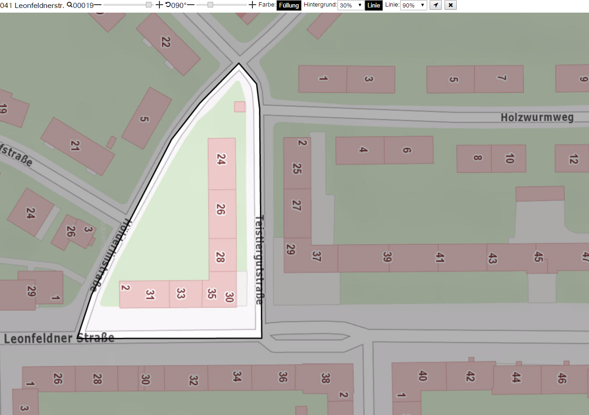Click the zoom slider handle
589x415 pixels.
coord(149,5)
